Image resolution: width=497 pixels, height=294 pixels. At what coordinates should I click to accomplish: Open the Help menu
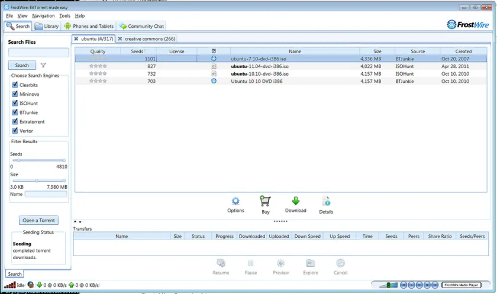pos(79,15)
